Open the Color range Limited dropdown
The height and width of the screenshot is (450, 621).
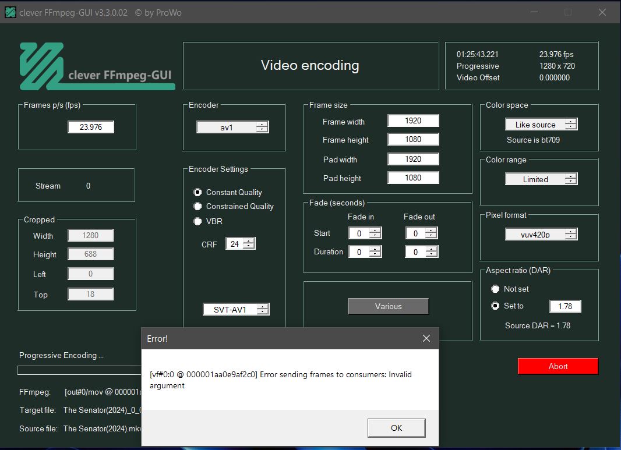(x=541, y=179)
